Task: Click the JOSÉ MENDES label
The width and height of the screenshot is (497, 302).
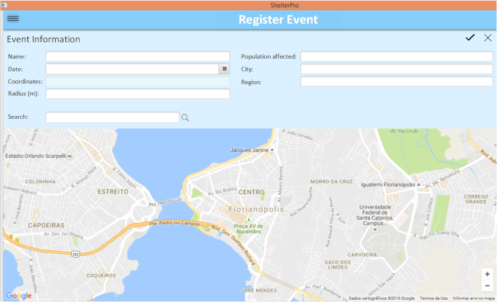Action: [259, 290]
